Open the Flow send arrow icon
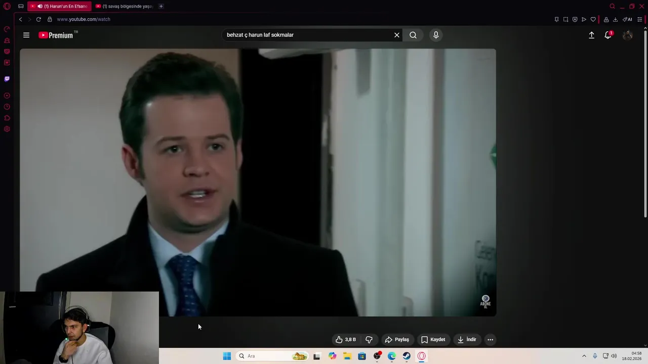 click(x=584, y=19)
